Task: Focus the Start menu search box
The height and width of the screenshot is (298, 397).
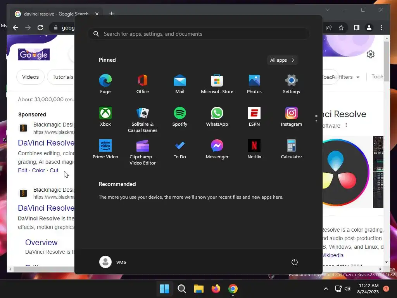Action: (x=198, y=34)
